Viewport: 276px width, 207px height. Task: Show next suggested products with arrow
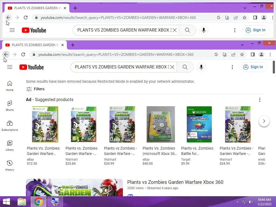264,121
